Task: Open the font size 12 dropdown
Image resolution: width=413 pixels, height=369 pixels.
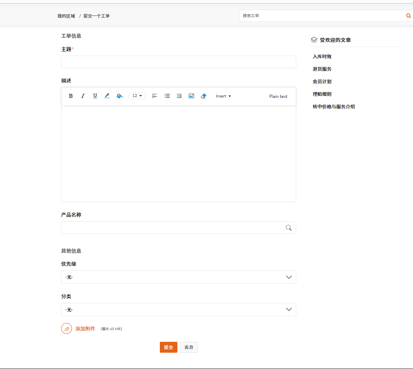Action: pyautogui.click(x=137, y=96)
